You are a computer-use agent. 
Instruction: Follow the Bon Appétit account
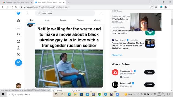(149, 85)
